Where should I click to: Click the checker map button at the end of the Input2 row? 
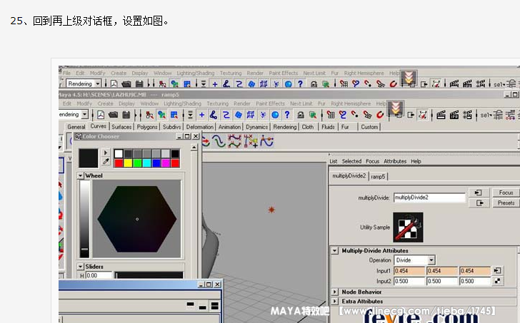498,281
